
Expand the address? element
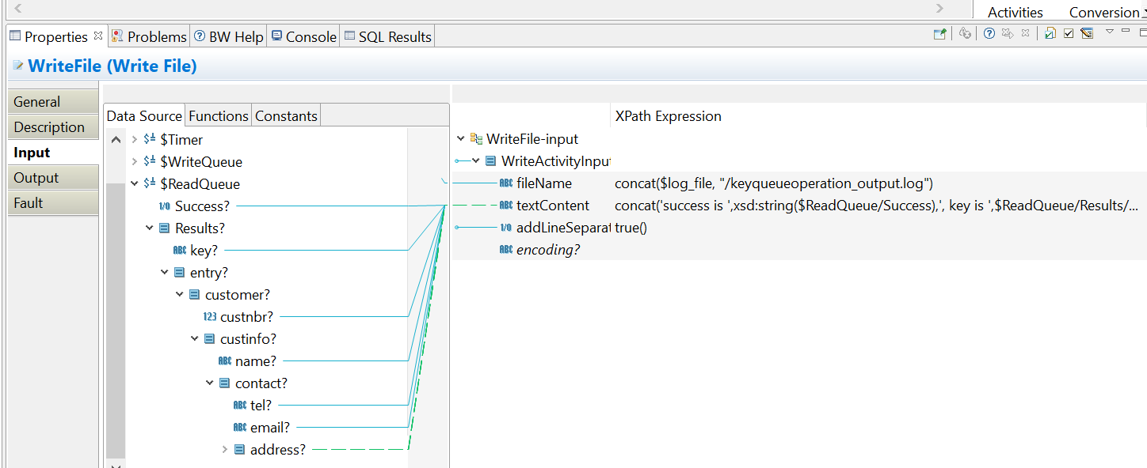[x=225, y=450]
